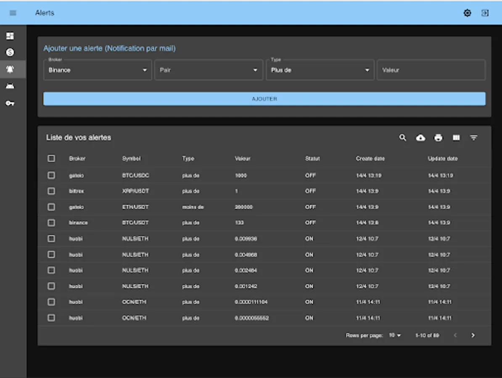Image resolution: width=502 pixels, height=378 pixels.
Task: Check the gateio ETH/USDT row checkbox
Action: coord(51,207)
